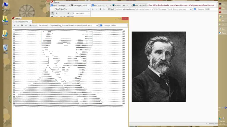Reload the Wikimedia image page
Screen dimensions: 227x127
point(100,9)
